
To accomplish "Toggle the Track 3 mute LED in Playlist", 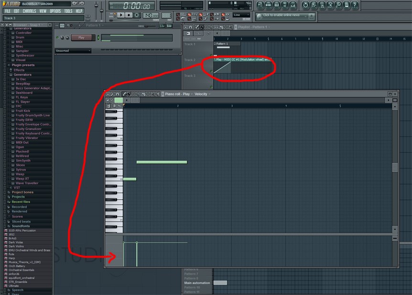I will point(211,87).
